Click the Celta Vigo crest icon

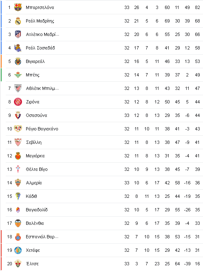tap(18, 169)
